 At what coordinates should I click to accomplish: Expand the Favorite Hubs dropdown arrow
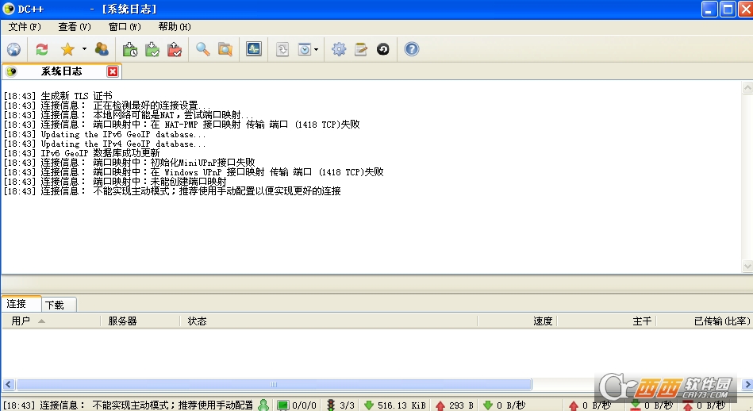pos(83,49)
